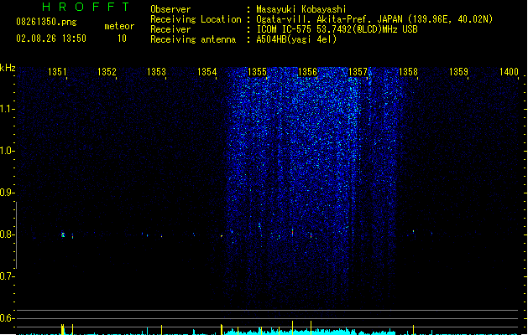Select the A504HB(yagi 4el) antenna value
Screen dimensions: 528x335
tap(296, 39)
